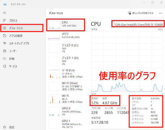165x130 pixels.
Task: Select the CPU performance entry
Action: click(65, 25)
